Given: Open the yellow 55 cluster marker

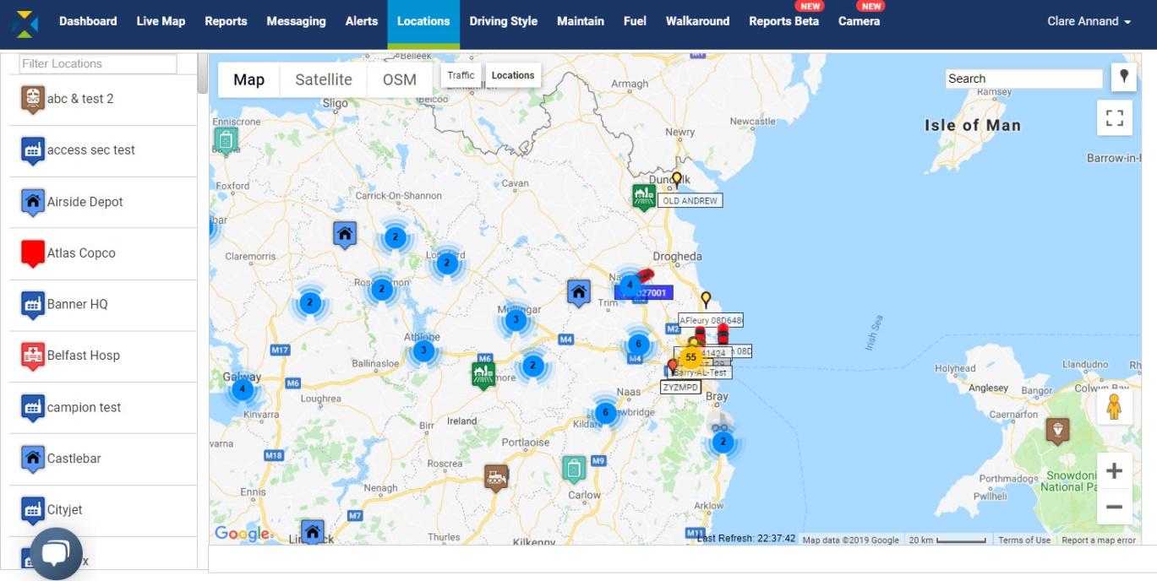Looking at the screenshot, I should click(691, 357).
